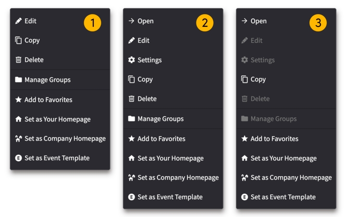This screenshot has height=217, width=346.
Task: Choose Open in menu 3
Action: pos(258,21)
